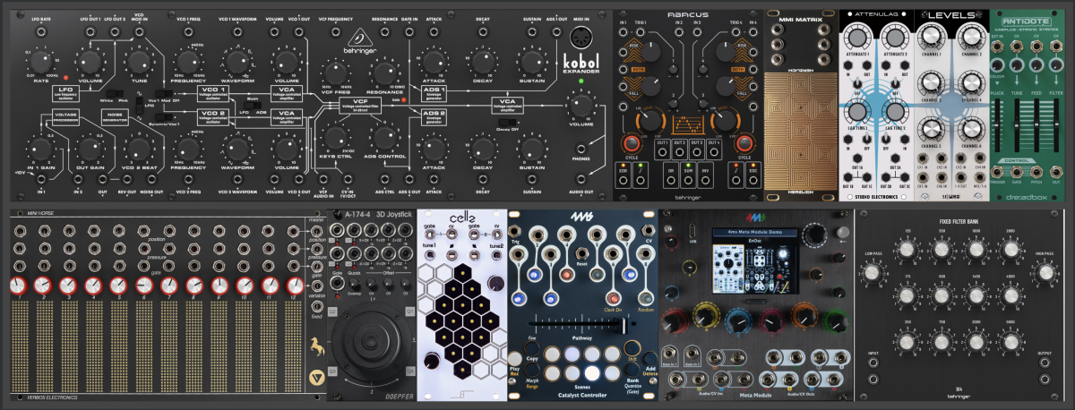Click the GATE IN jack on Kobol

(x=409, y=30)
